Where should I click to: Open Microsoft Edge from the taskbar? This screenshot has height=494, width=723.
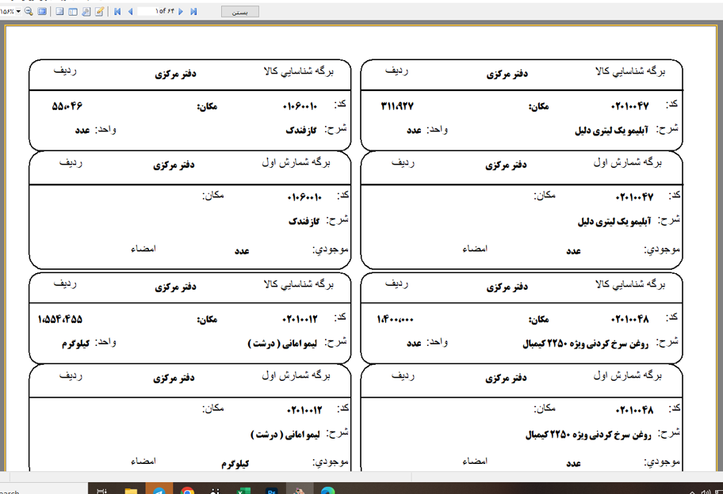point(328,490)
